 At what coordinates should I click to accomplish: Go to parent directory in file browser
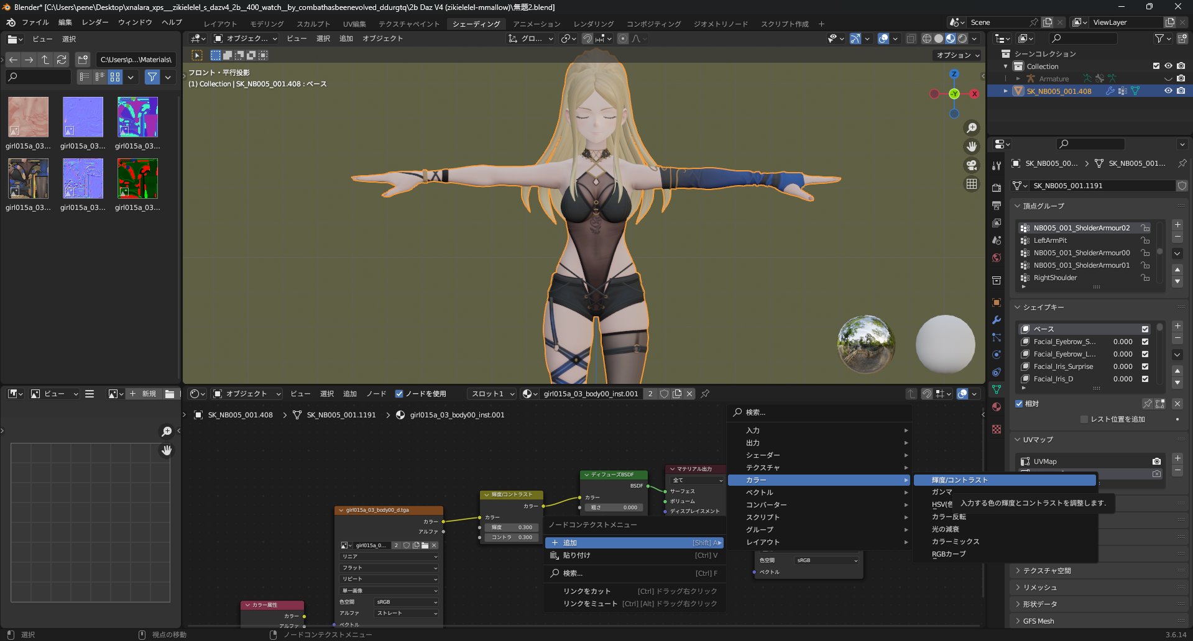[45, 60]
